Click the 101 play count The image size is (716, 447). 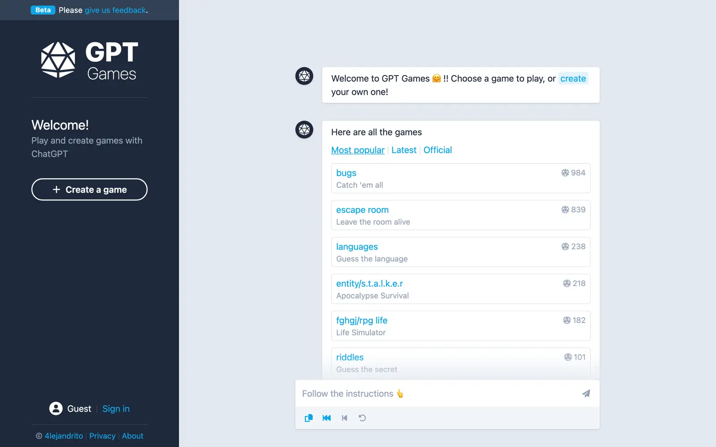[580, 357]
